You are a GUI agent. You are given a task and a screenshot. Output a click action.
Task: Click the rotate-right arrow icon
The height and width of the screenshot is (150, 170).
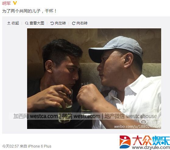pyautogui.click(x=74, y=23)
